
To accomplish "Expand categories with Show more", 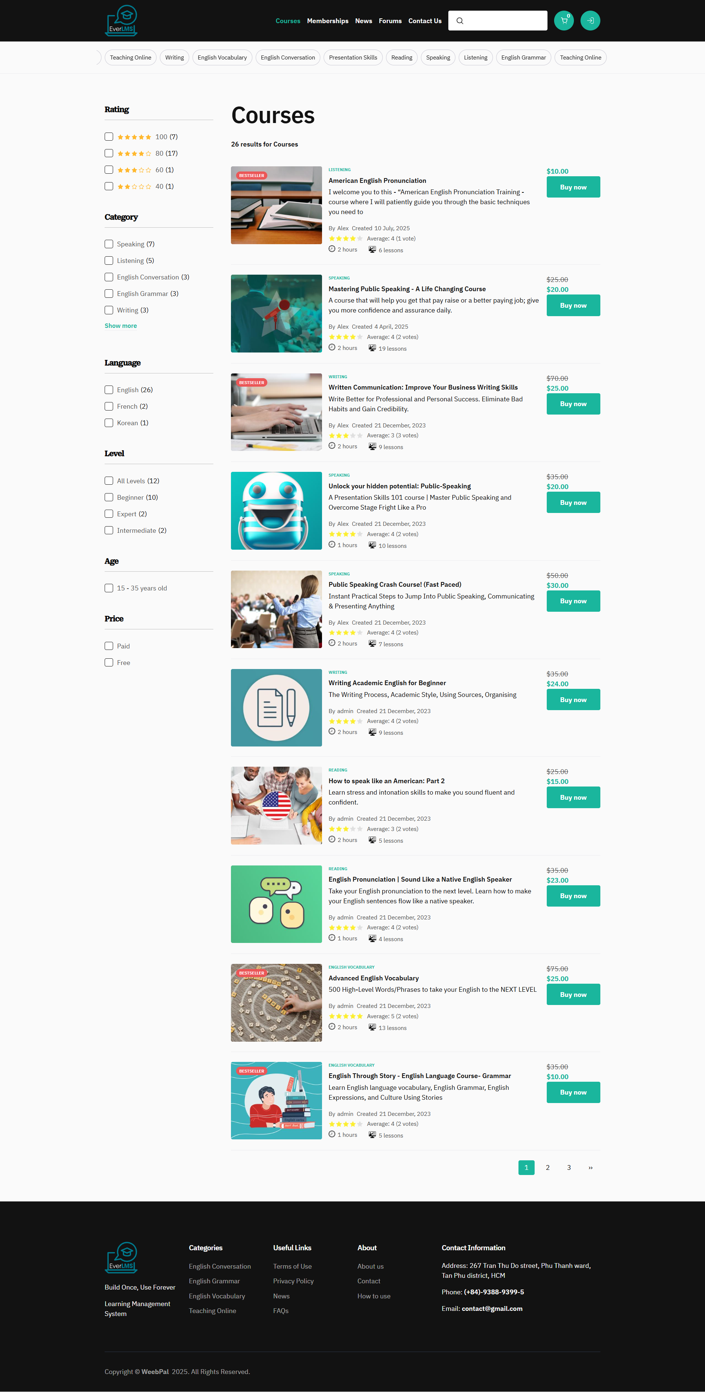I will [x=120, y=326].
